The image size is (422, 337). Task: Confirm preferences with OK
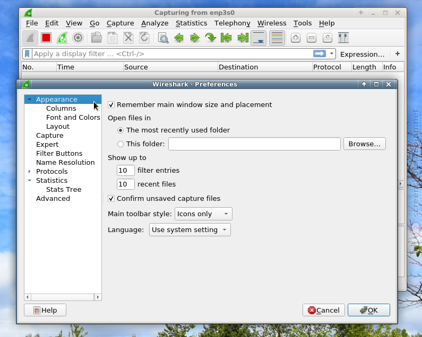369,310
